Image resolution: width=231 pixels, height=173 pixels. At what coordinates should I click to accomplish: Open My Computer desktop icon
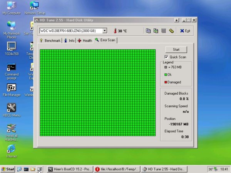pyautogui.click(x=12, y=8)
